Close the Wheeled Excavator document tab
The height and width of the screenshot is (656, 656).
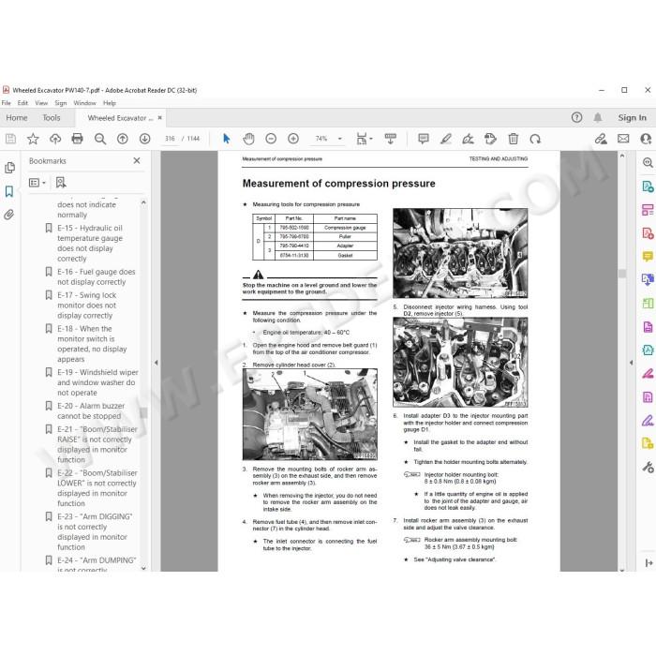click(160, 118)
